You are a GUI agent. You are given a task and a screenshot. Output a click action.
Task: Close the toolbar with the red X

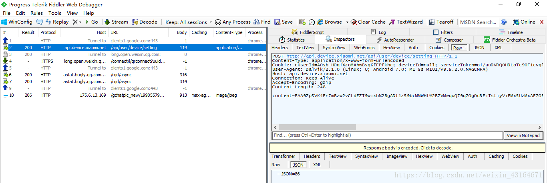point(541,22)
